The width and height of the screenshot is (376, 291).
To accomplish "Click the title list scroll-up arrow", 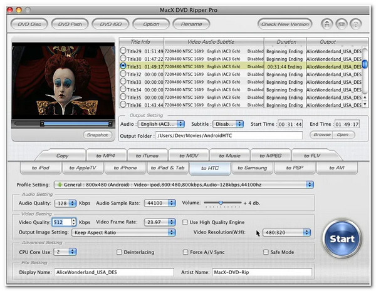I will tap(365, 97).
